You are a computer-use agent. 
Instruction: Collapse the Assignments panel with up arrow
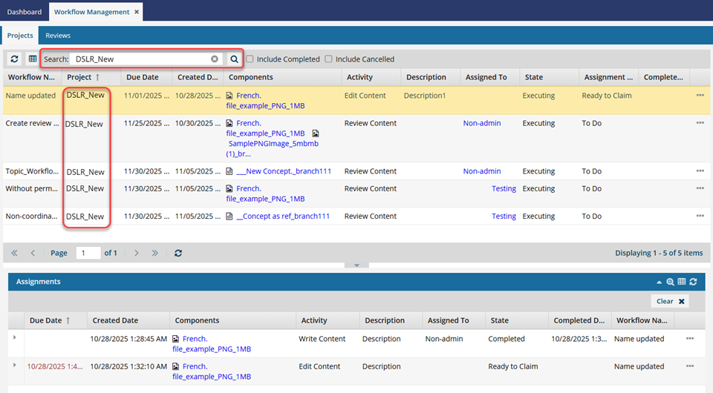tap(659, 282)
